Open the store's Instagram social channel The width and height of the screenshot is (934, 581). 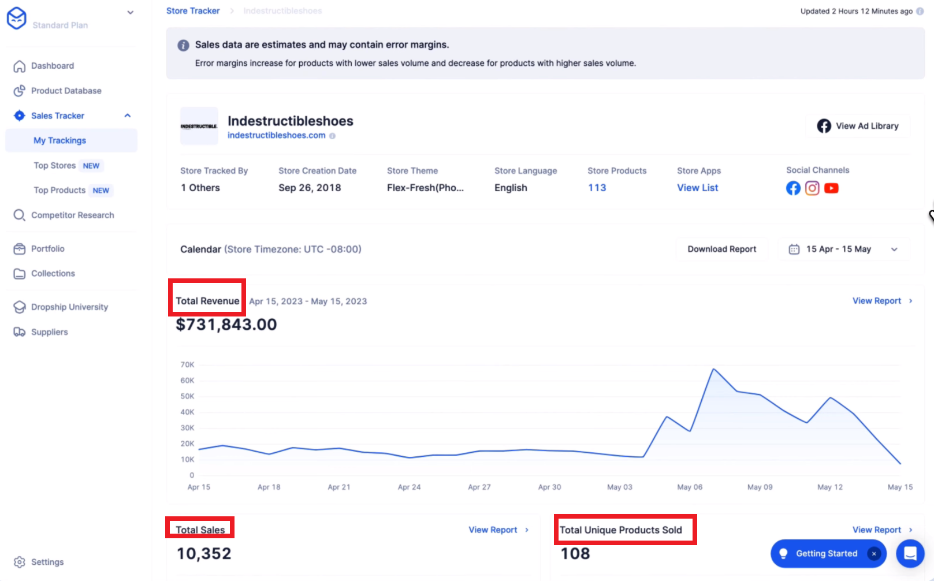pos(812,188)
